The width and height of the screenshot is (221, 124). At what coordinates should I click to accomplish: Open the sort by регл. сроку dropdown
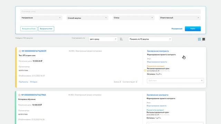(103, 39)
